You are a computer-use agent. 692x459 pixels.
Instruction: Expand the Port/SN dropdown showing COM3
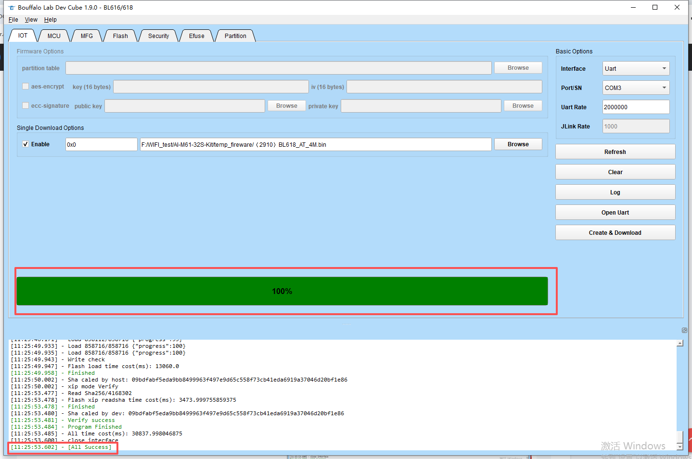click(635, 88)
